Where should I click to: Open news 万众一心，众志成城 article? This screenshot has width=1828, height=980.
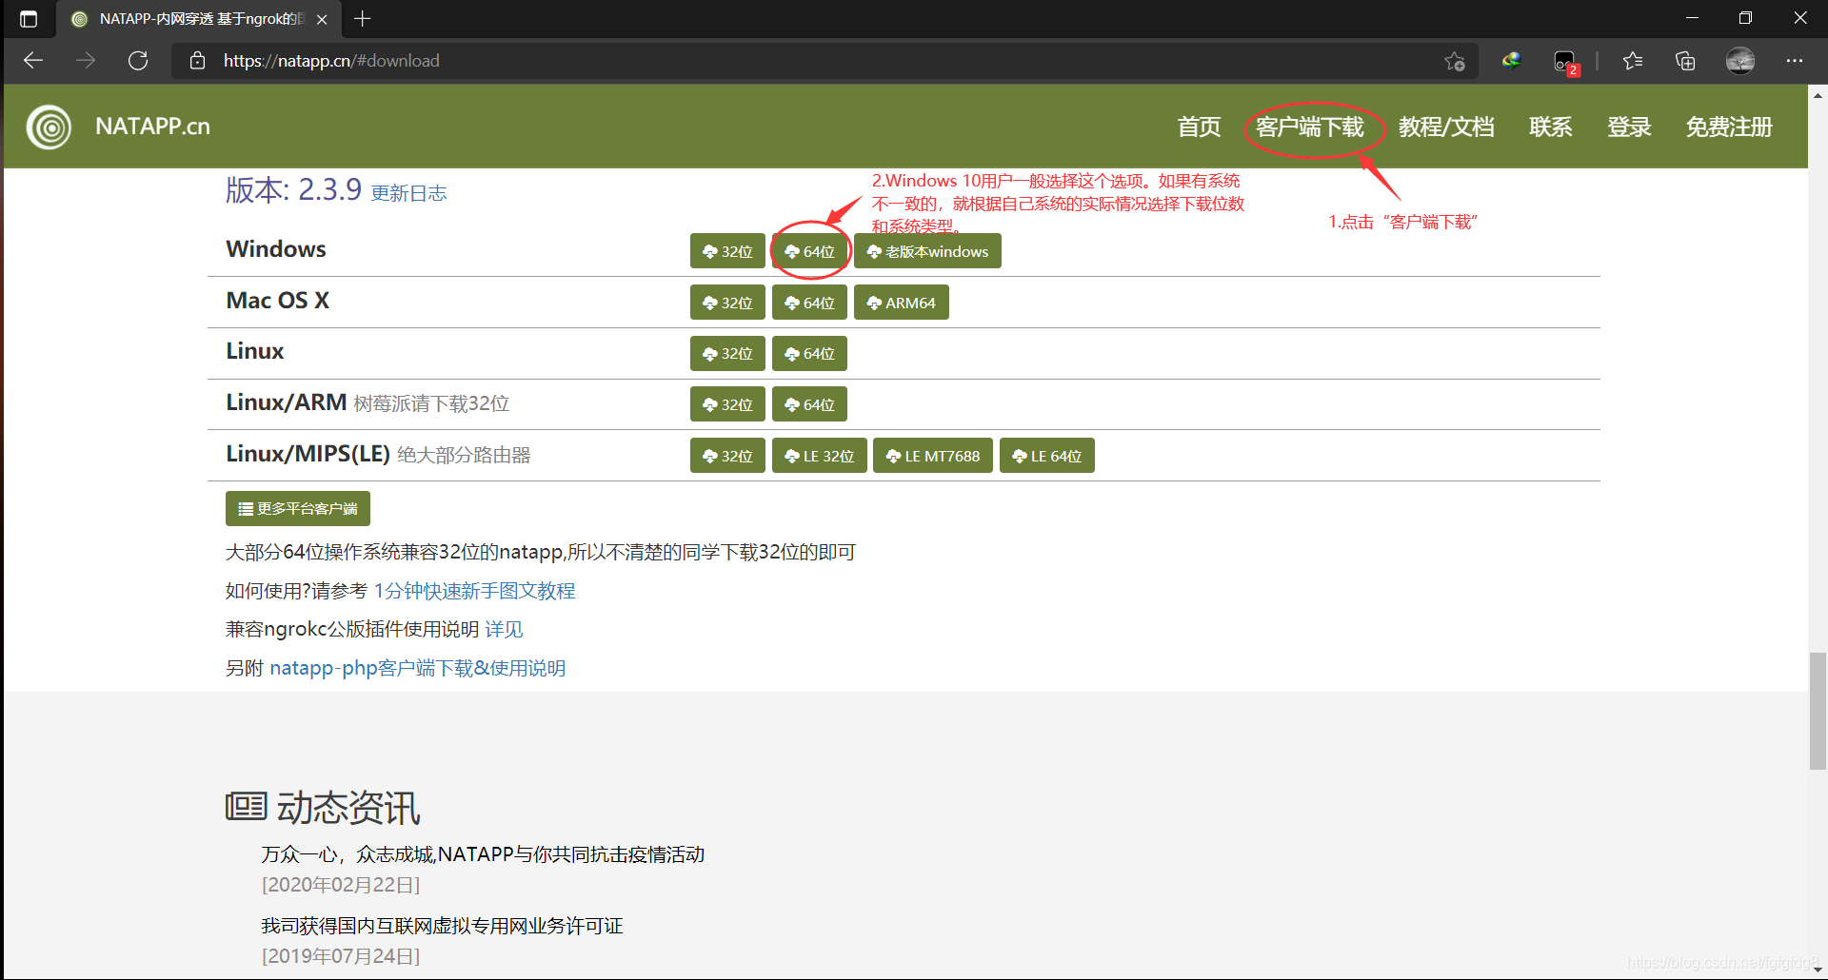[483, 854]
